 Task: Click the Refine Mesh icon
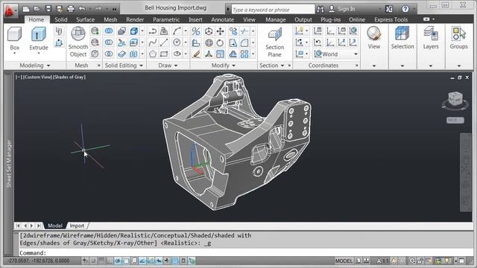pos(95,54)
